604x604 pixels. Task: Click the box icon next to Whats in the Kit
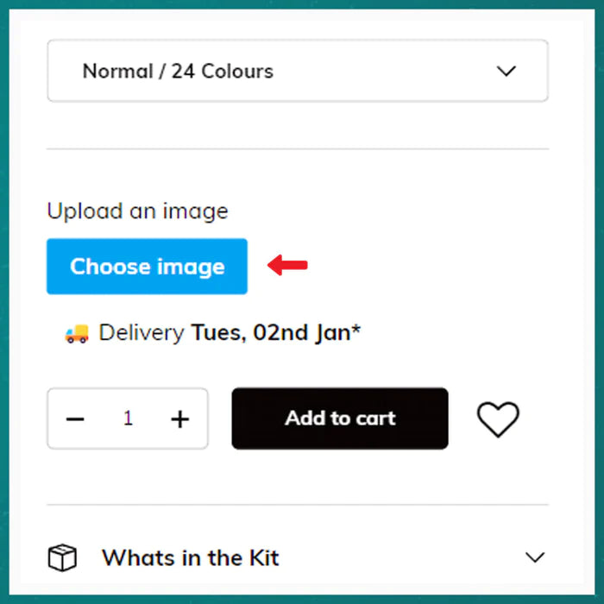click(62, 558)
